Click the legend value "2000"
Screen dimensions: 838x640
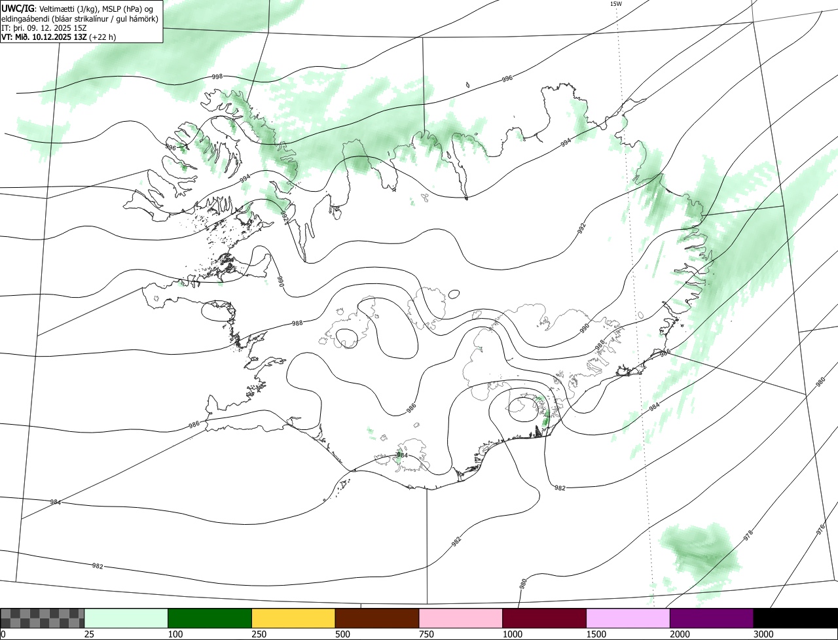680,635
